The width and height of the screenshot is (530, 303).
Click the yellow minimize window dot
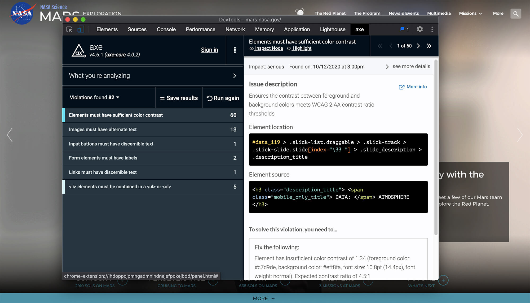pyautogui.click(x=75, y=19)
